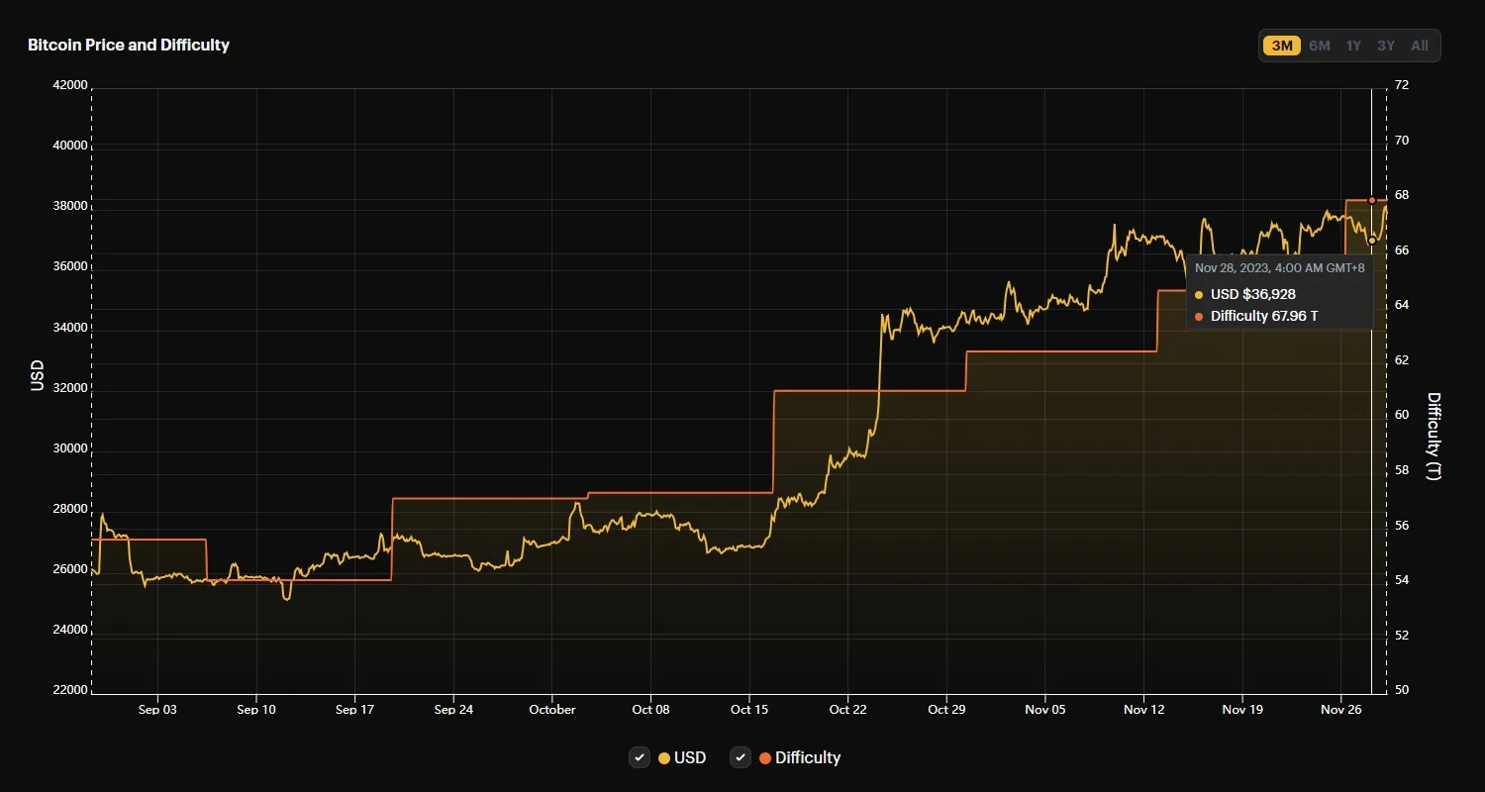Click the USD $36,928 tooltip row

coord(1252,294)
